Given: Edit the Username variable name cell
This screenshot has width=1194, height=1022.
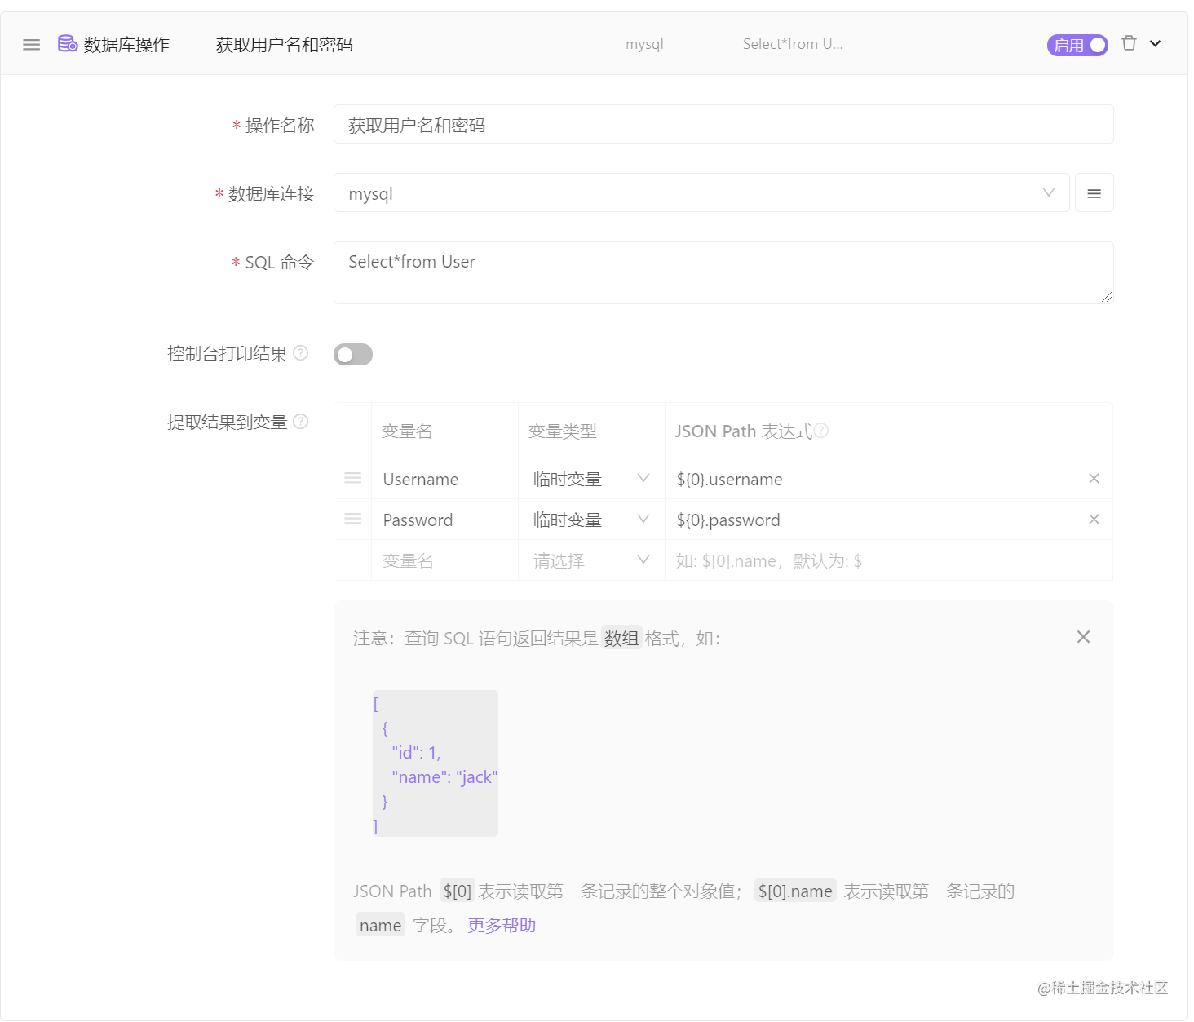Looking at the screenshot, I should [x=444, y=479].
